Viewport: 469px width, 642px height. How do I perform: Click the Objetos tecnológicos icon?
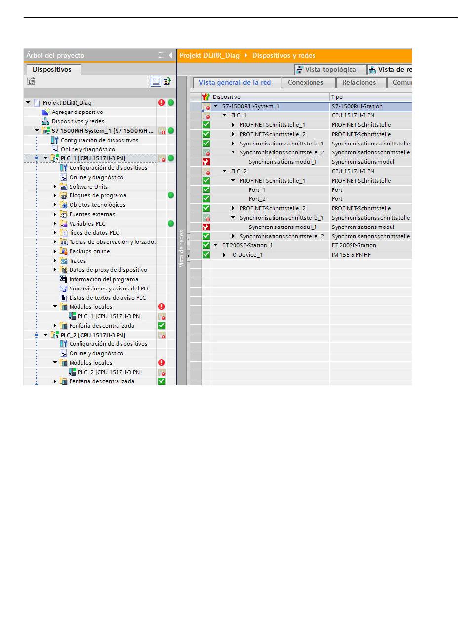[x=64, y=205]
